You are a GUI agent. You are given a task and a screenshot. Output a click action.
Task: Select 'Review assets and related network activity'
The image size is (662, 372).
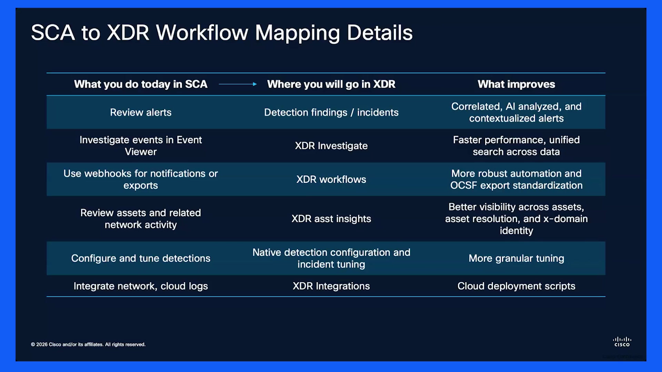(141, 219)
